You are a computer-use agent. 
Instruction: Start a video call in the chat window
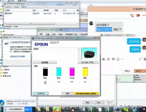[x=138, y=15]
